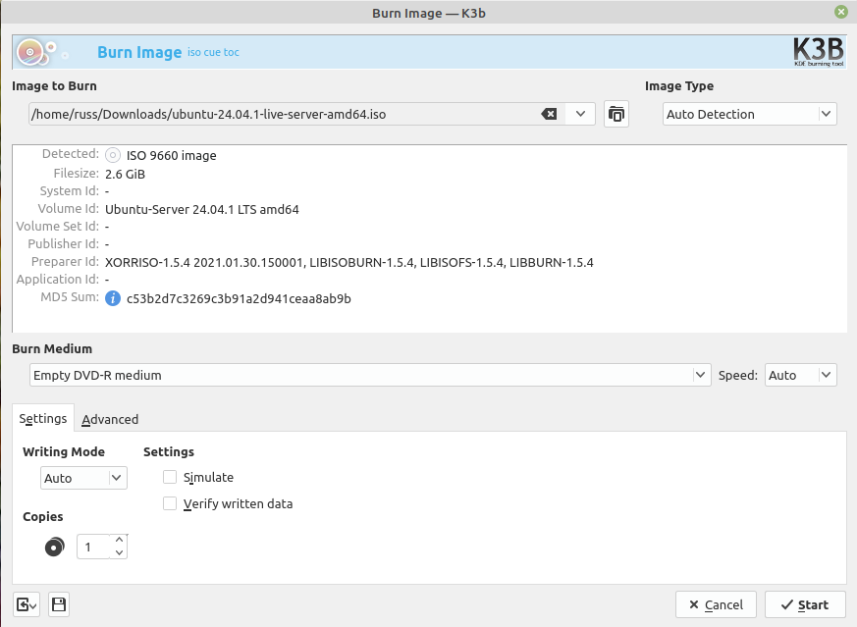The image size is (857, 627).
Task: Expand the image path history dropdown
Action: tap(580, 114)
